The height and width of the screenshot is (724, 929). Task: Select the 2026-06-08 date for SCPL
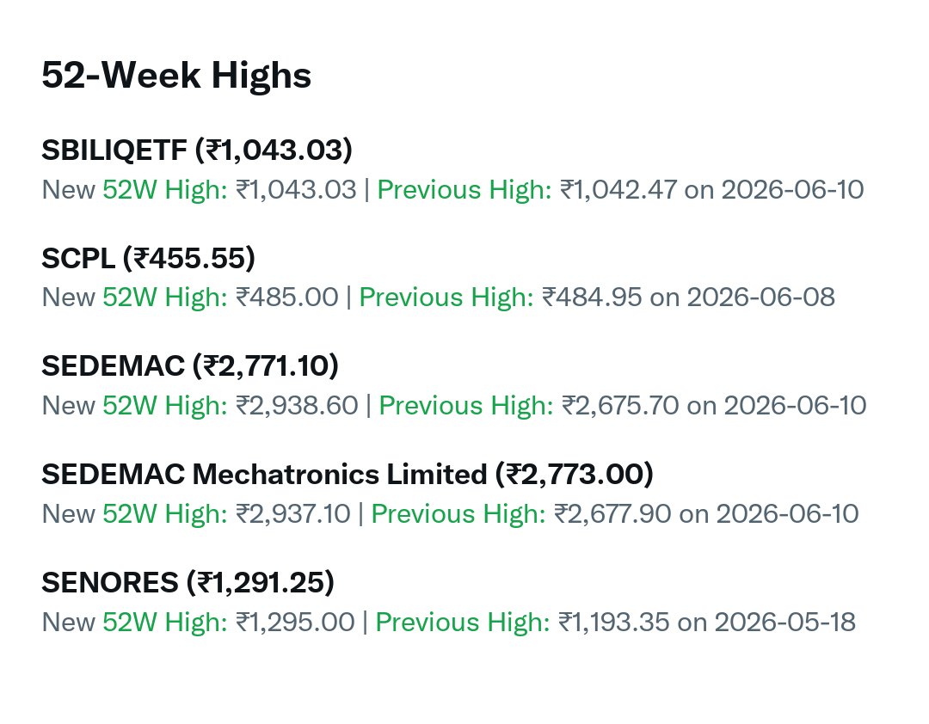point(761,297)
